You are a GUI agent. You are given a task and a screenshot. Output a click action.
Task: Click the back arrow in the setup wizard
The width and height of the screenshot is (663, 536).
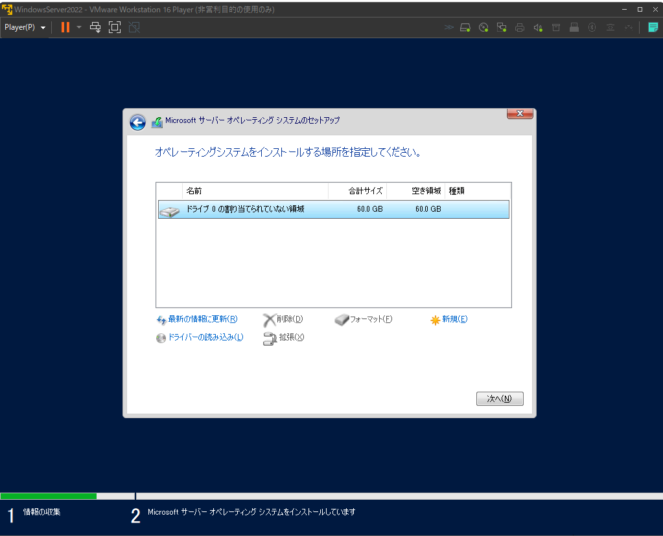(137, 122)
